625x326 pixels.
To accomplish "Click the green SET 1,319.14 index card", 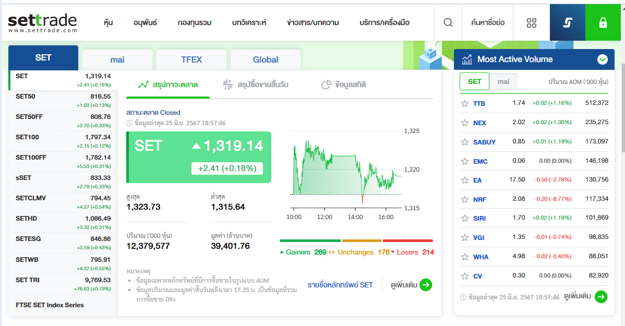I will (199, 157).
